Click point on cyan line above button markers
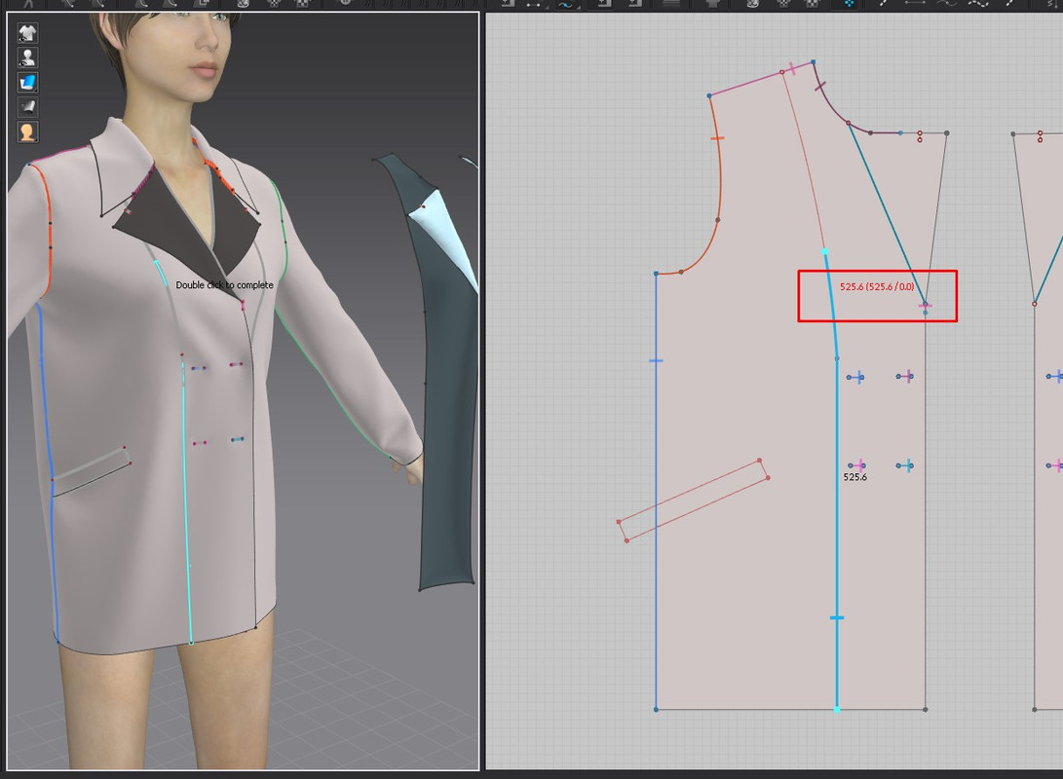 [837, 358]
